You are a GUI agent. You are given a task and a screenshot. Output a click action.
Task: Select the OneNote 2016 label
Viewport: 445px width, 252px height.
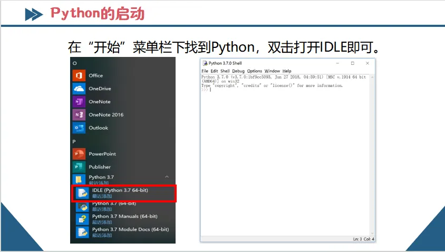coord(106,114)
